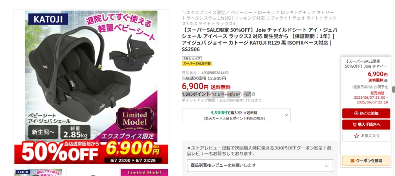Select the first KATOJI thumbnail below main image
This screenshot has width=395, height=176.
click(x=38, y=172)
